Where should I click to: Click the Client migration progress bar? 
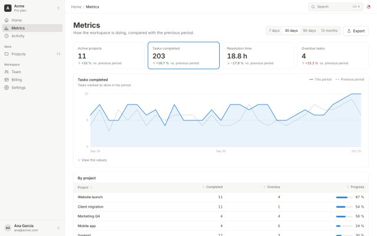(x=344, y=207)
